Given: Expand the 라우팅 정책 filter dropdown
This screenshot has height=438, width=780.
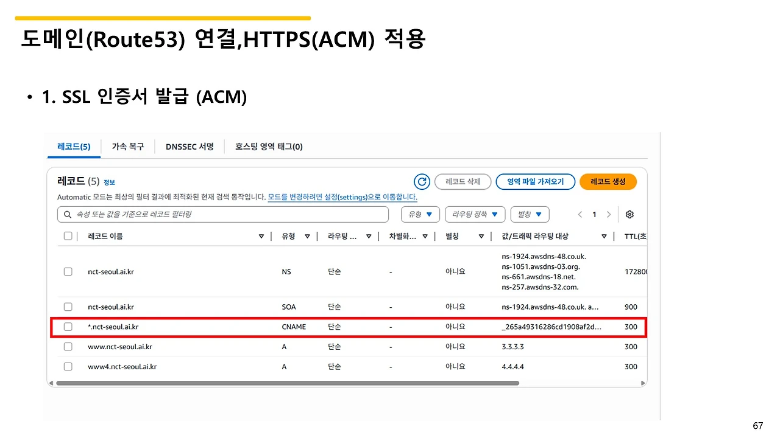Looking at the screenshot, I should (x=475, y=214).
